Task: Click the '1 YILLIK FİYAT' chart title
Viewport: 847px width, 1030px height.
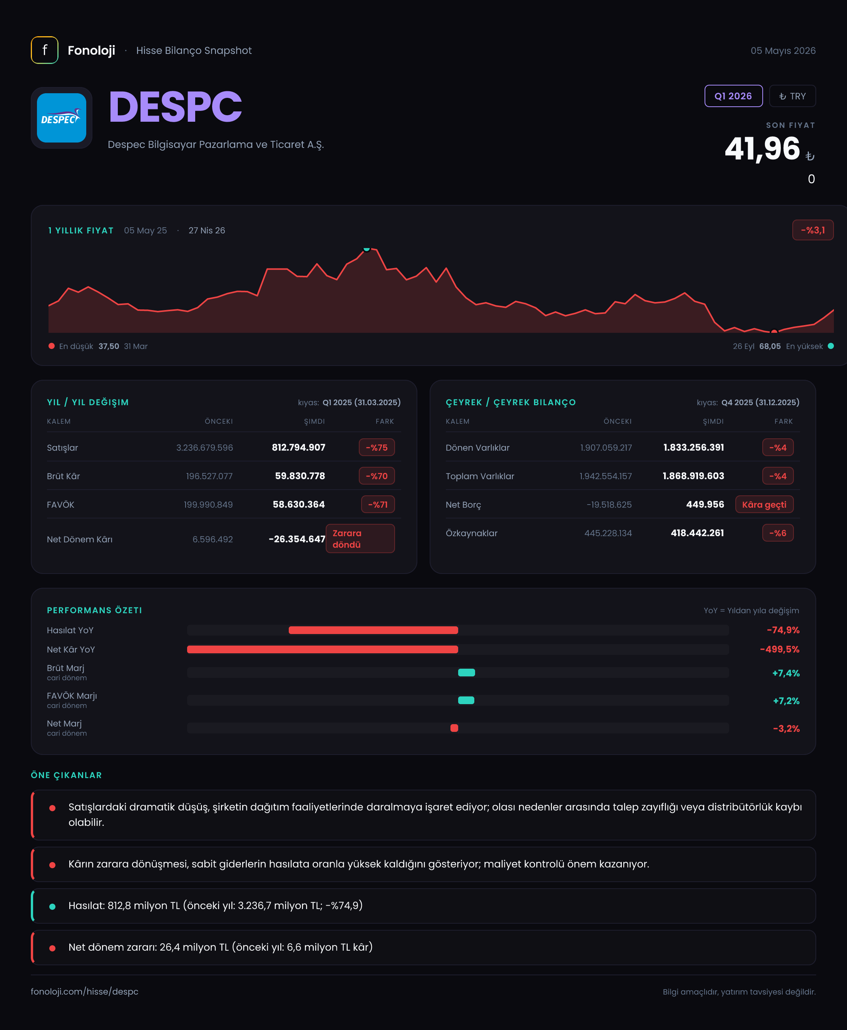Action: [x=80, y=230]
